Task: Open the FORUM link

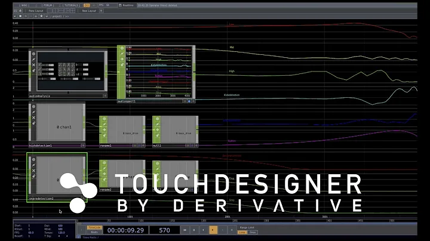Action: pyautogui.click(x=48, y=5)
